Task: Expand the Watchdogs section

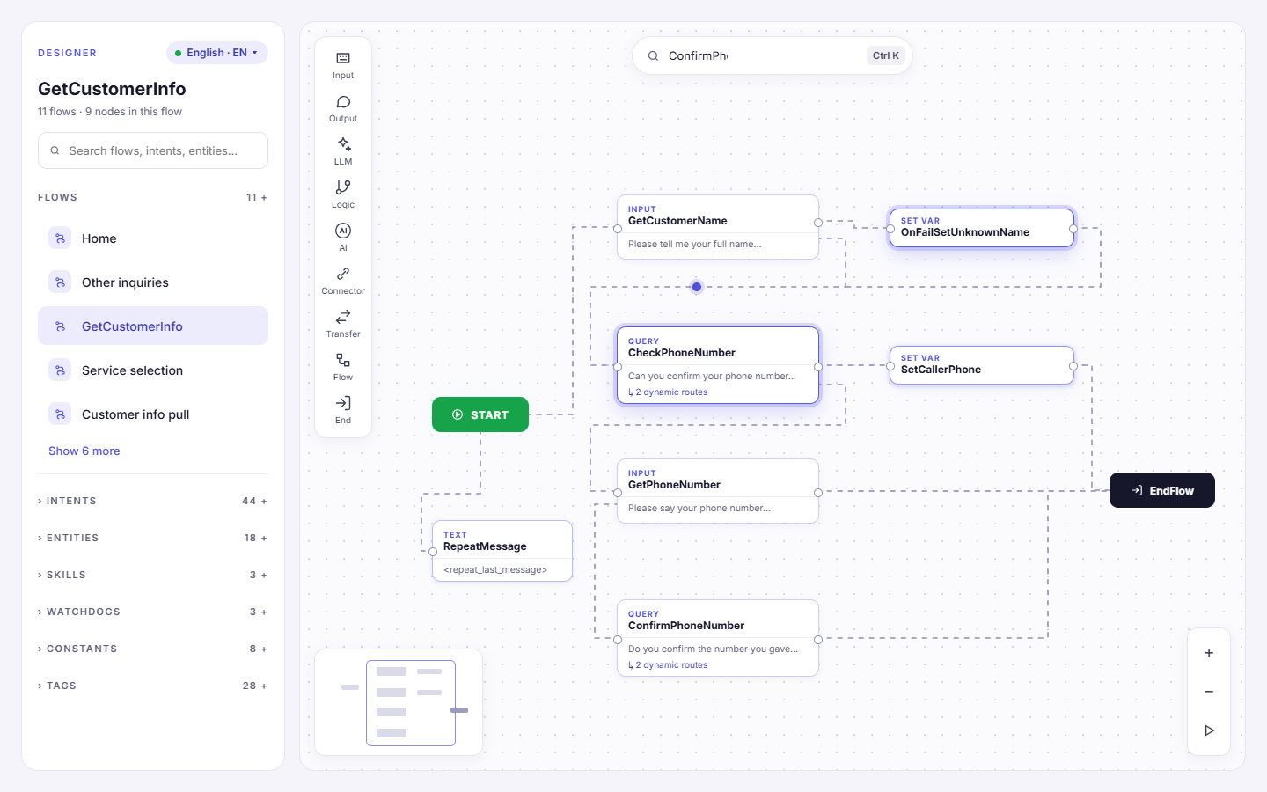Action: [153, 612]
